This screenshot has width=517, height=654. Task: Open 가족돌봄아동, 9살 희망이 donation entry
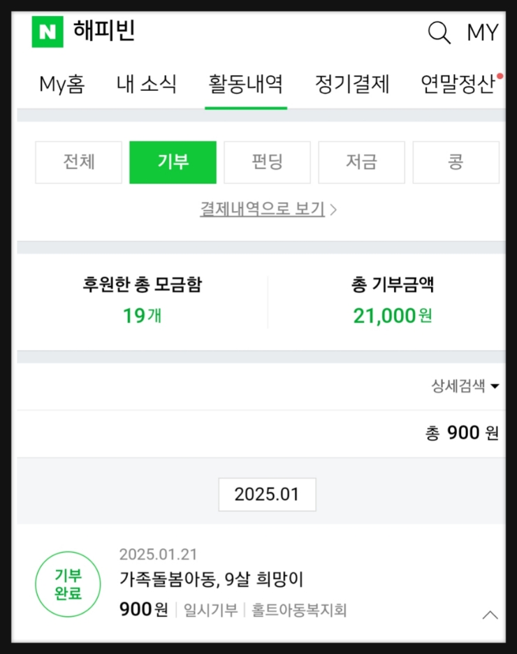[x=211, y=579]
